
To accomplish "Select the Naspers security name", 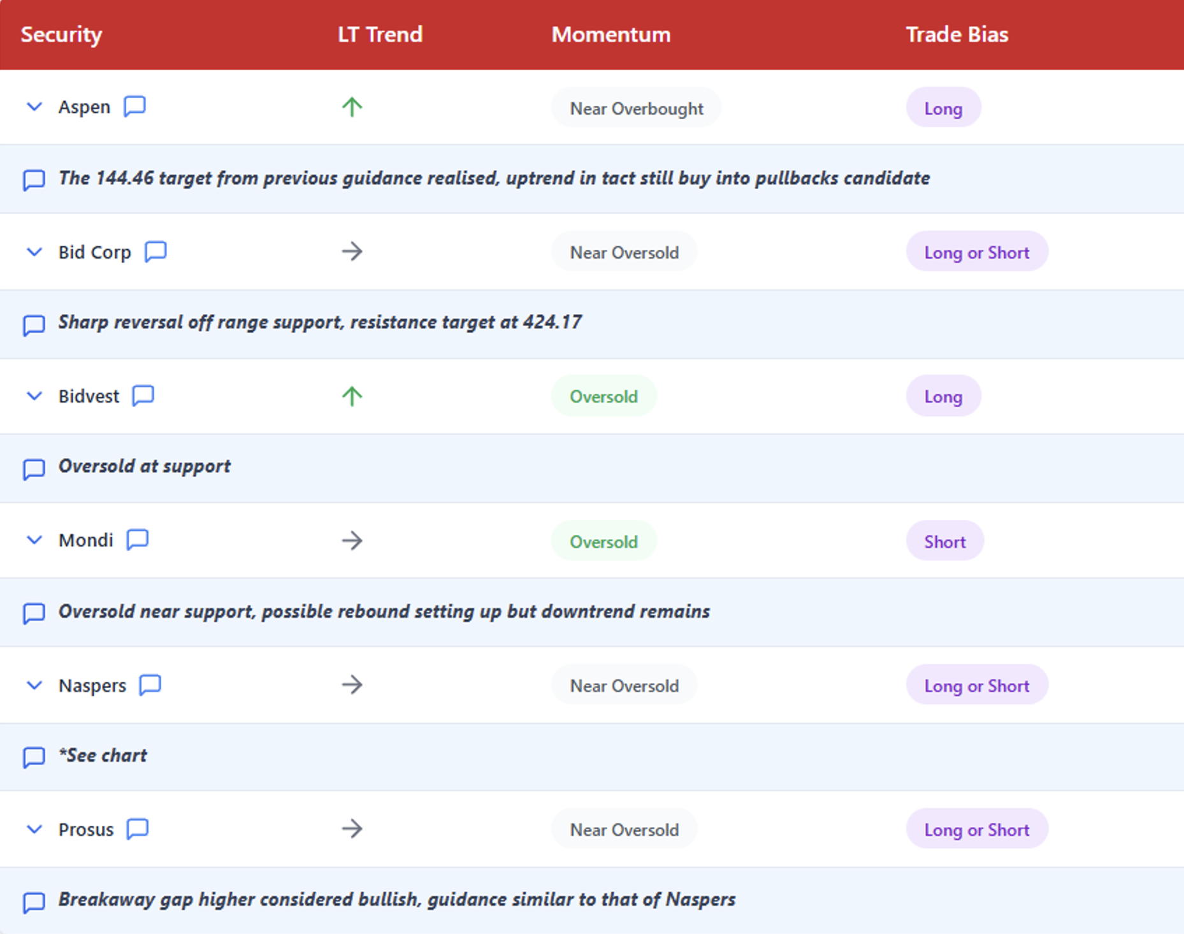I will tap(92, 686).
